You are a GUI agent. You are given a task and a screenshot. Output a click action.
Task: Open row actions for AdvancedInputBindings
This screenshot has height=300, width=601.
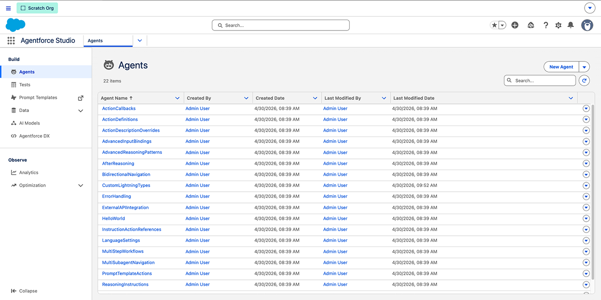coord(586,142)
